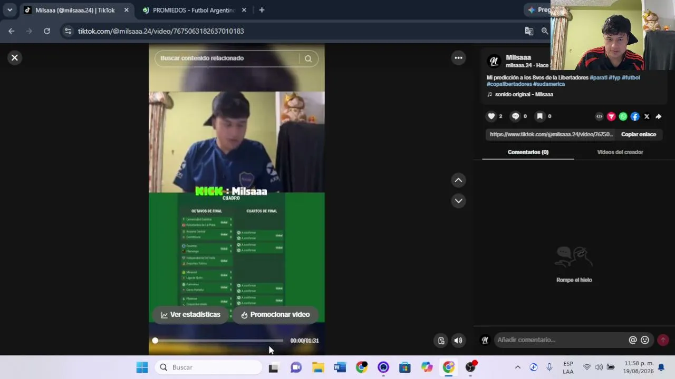675x379 pixels.
Task: Get the embed code icon
Action: pyautogui.click(x=599, y=116)
